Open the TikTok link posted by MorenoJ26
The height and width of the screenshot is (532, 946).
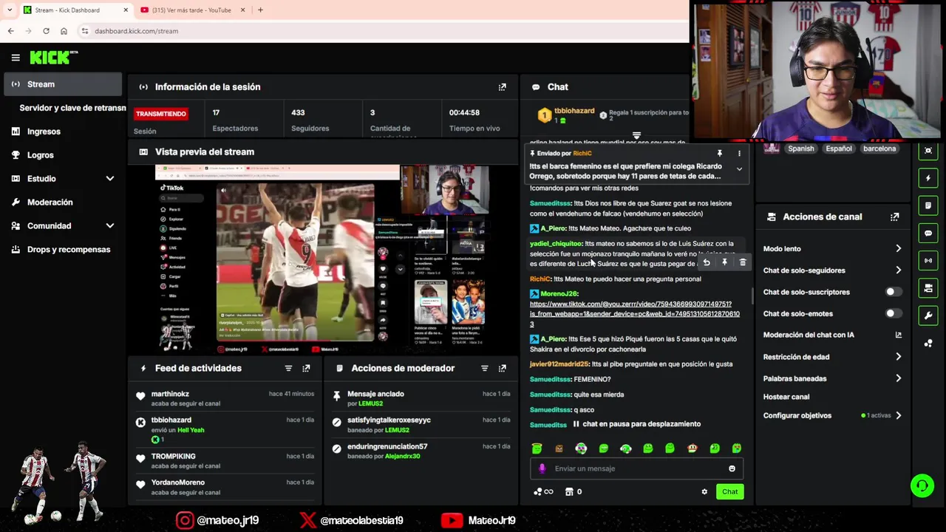click(x=635, y=314)
